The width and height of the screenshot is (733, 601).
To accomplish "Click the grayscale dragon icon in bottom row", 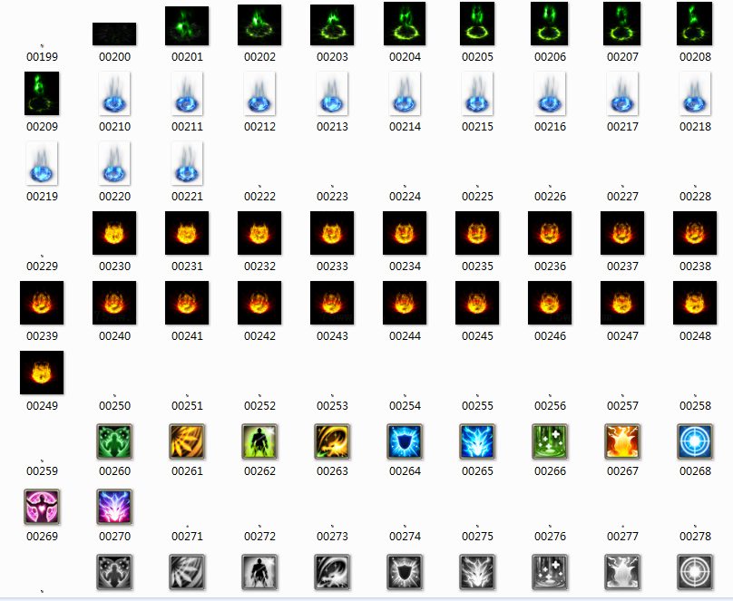I will coord(478,572).
